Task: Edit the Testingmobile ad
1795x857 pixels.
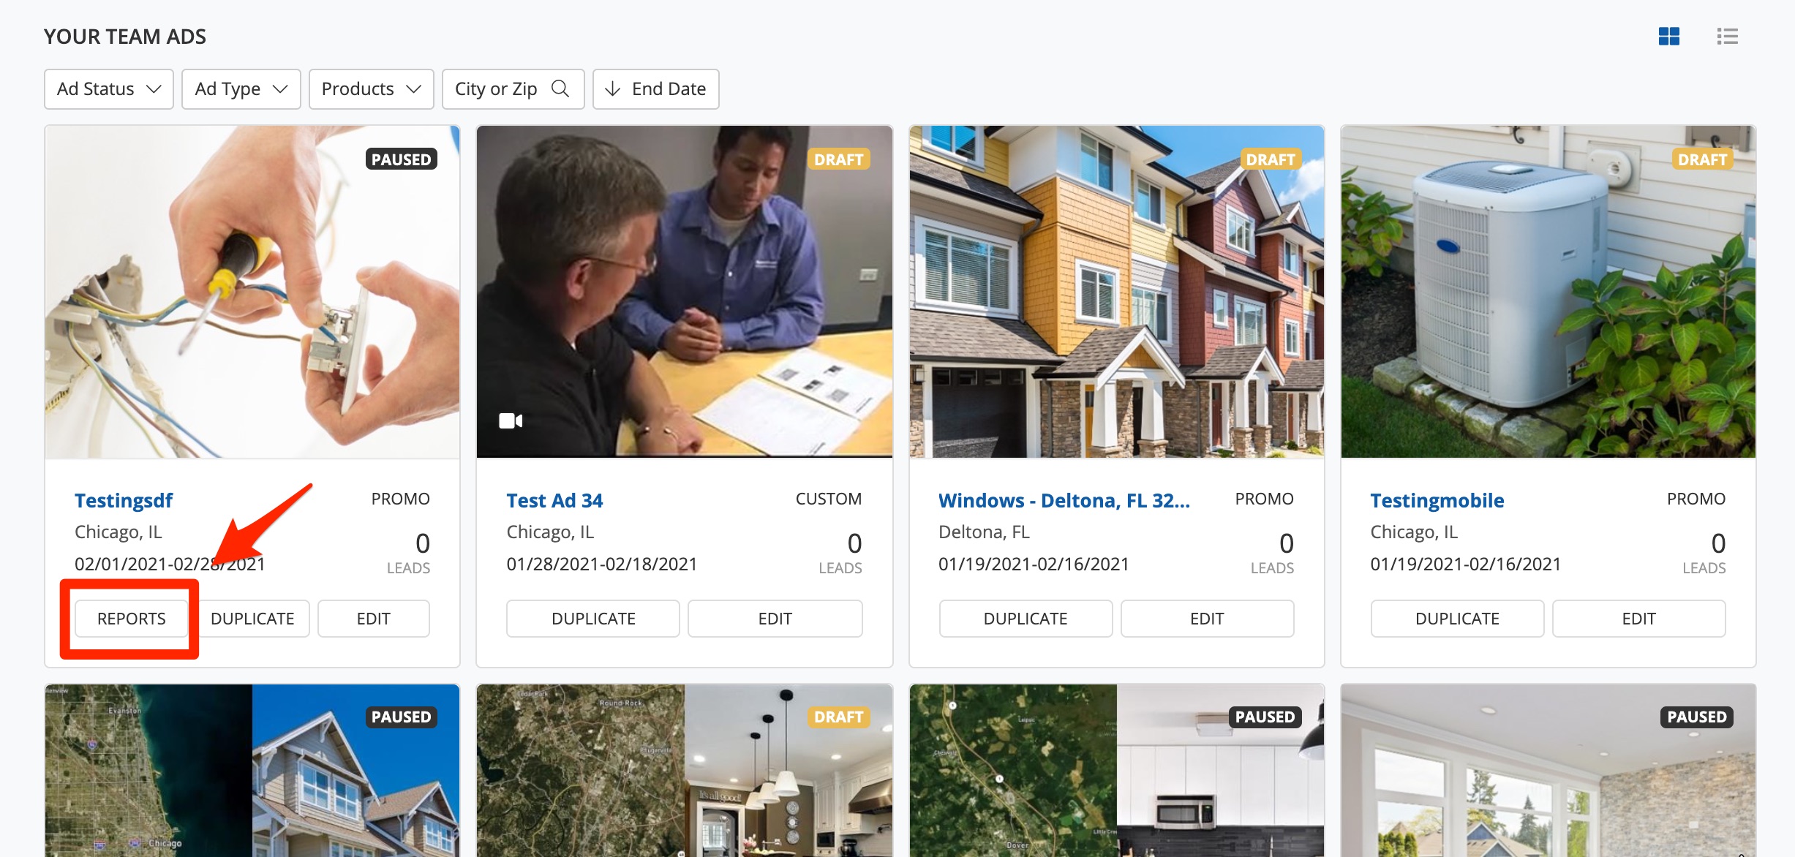Action: point(1638,619)
